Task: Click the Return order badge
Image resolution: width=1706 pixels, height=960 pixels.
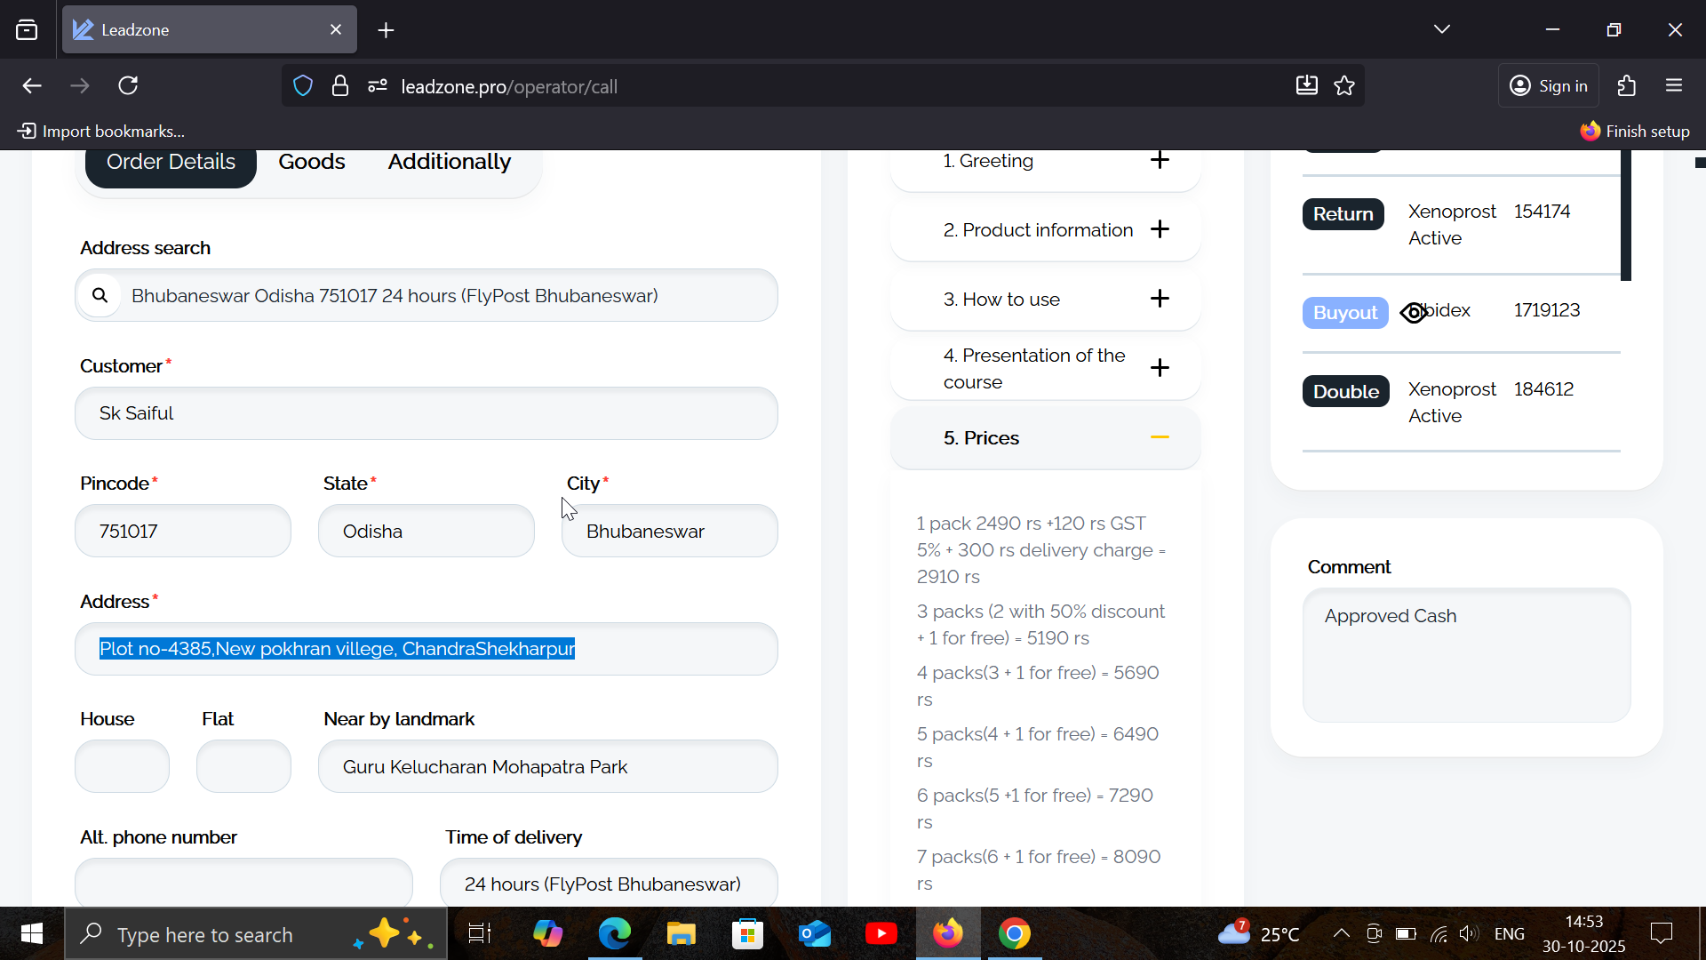Action: pos(1343,214)
